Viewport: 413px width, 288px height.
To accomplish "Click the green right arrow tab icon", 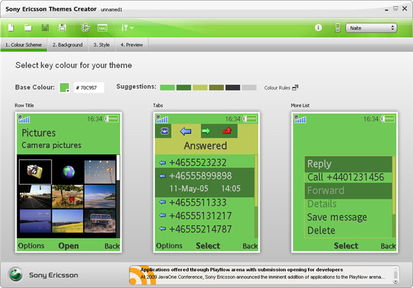I will pyautogui.click(x=206, y=131).
